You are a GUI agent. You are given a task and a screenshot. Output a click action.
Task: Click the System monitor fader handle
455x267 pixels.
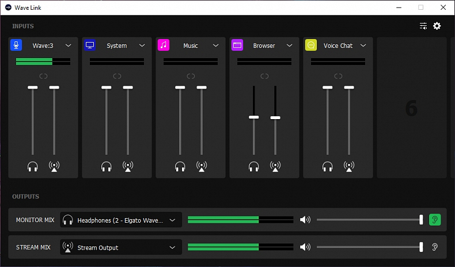point(106,87)
